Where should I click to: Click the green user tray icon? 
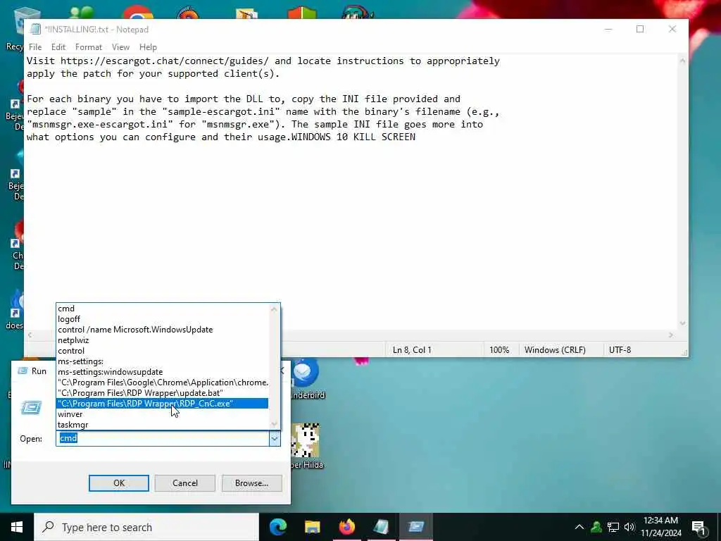click(x=596, y=527)
